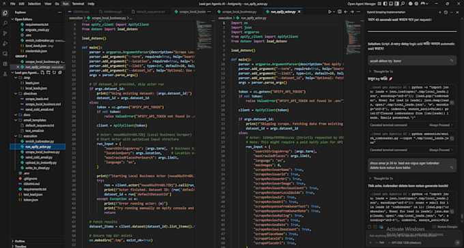
Task: Open the account avatar menu
Action: pyautogui.click(x=424, y=4)
